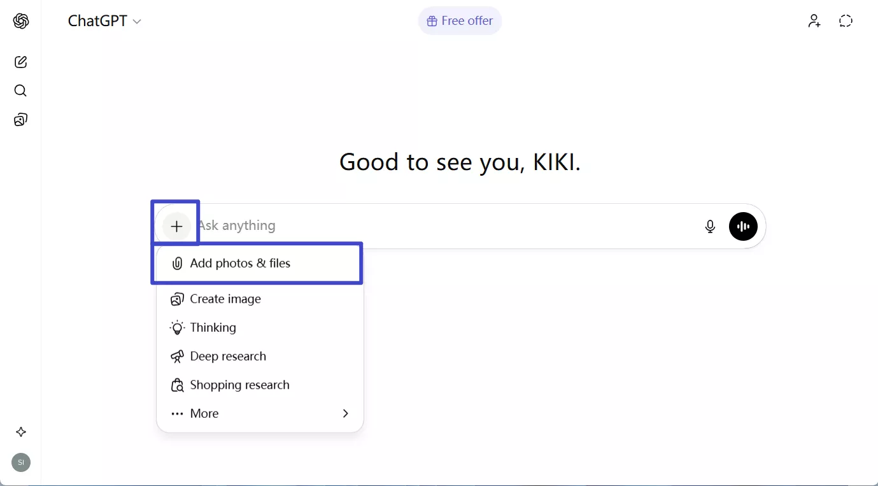Open chat search in the sidebar

[20, 90]
